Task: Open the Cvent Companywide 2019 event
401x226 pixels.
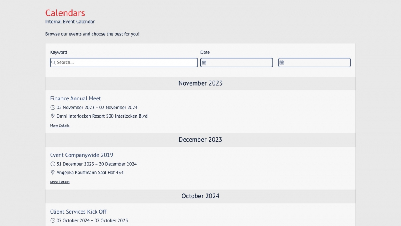Action: point(81,155)
